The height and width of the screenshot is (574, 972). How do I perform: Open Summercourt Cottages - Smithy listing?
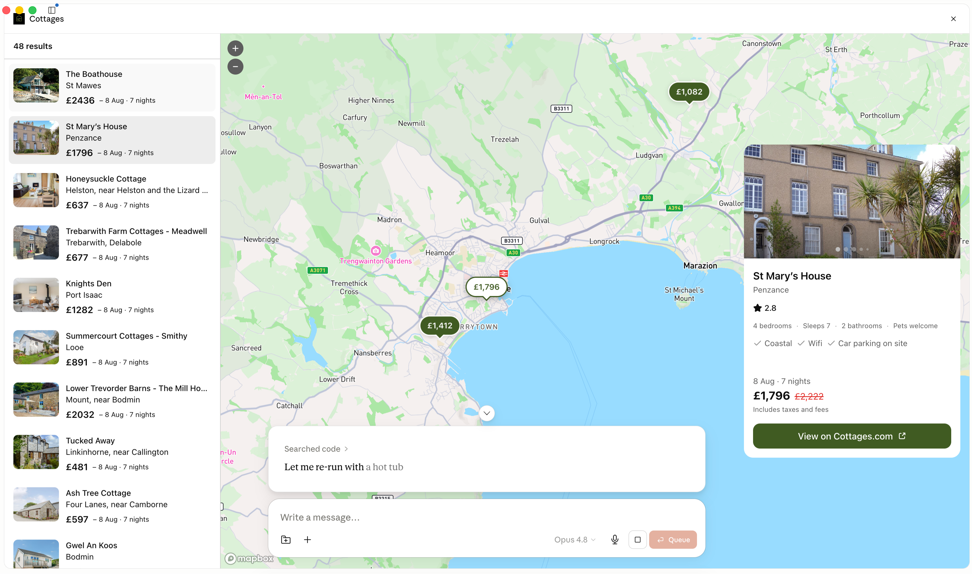[x=112, y=349]
